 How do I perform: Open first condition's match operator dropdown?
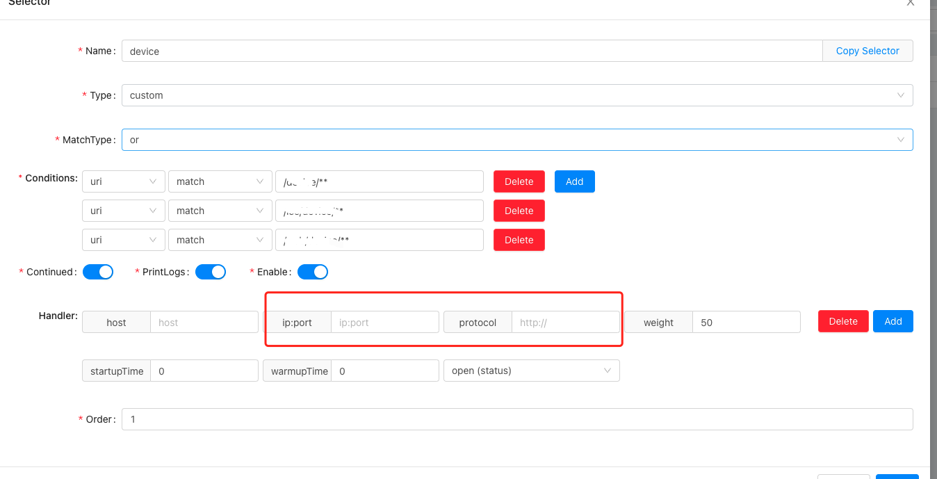click(220, 181)
